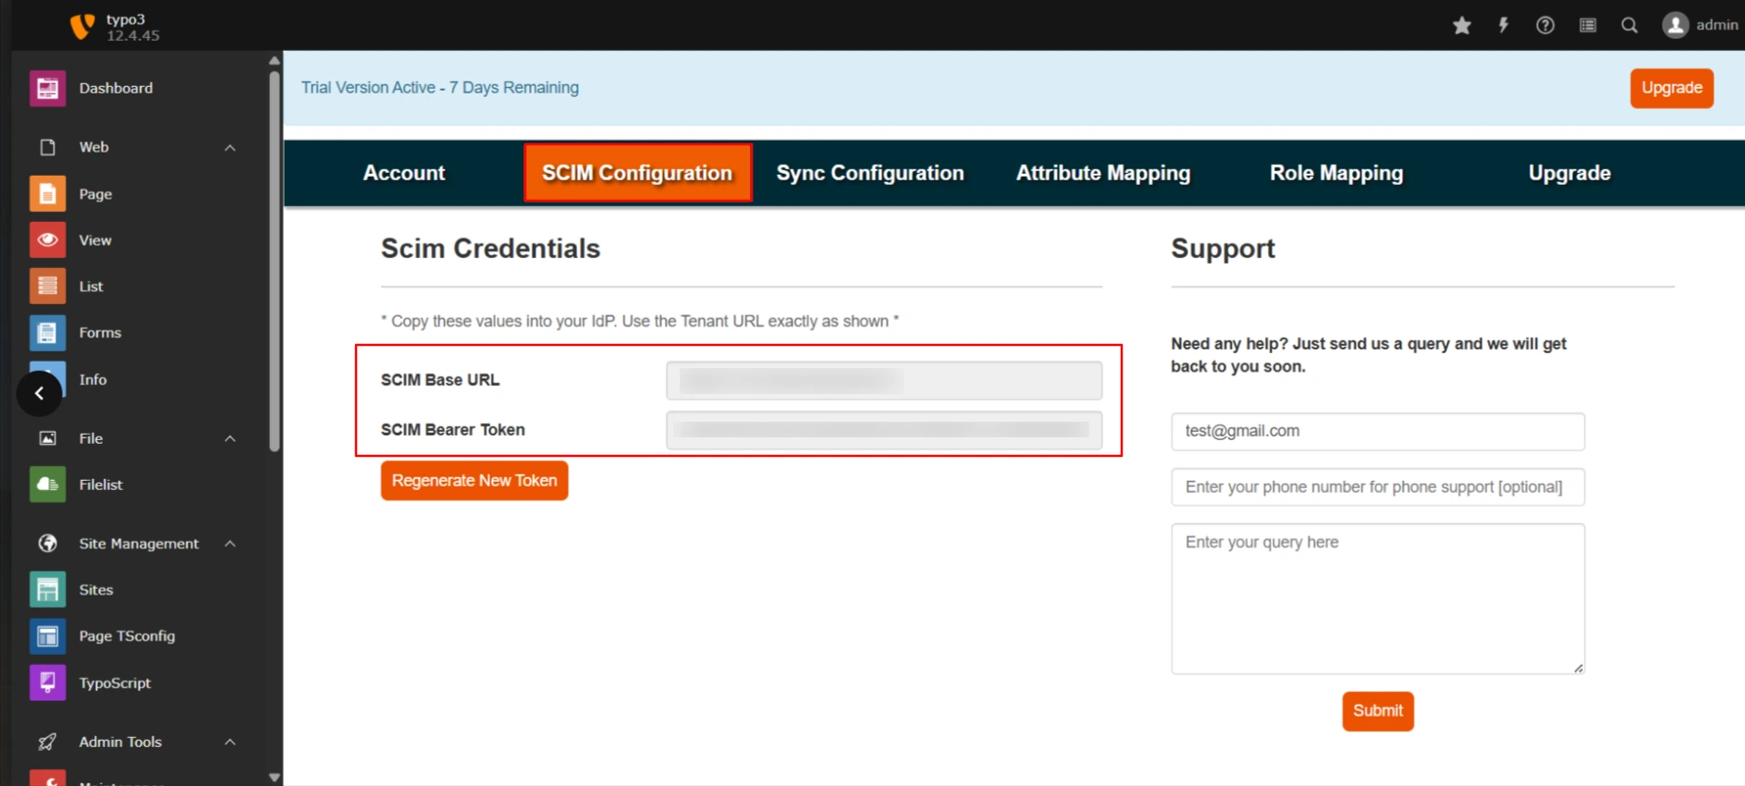This screenshot has width=1745, height=786.
Task: Click the sidebar scrollbar thumb
Action: 275,261
